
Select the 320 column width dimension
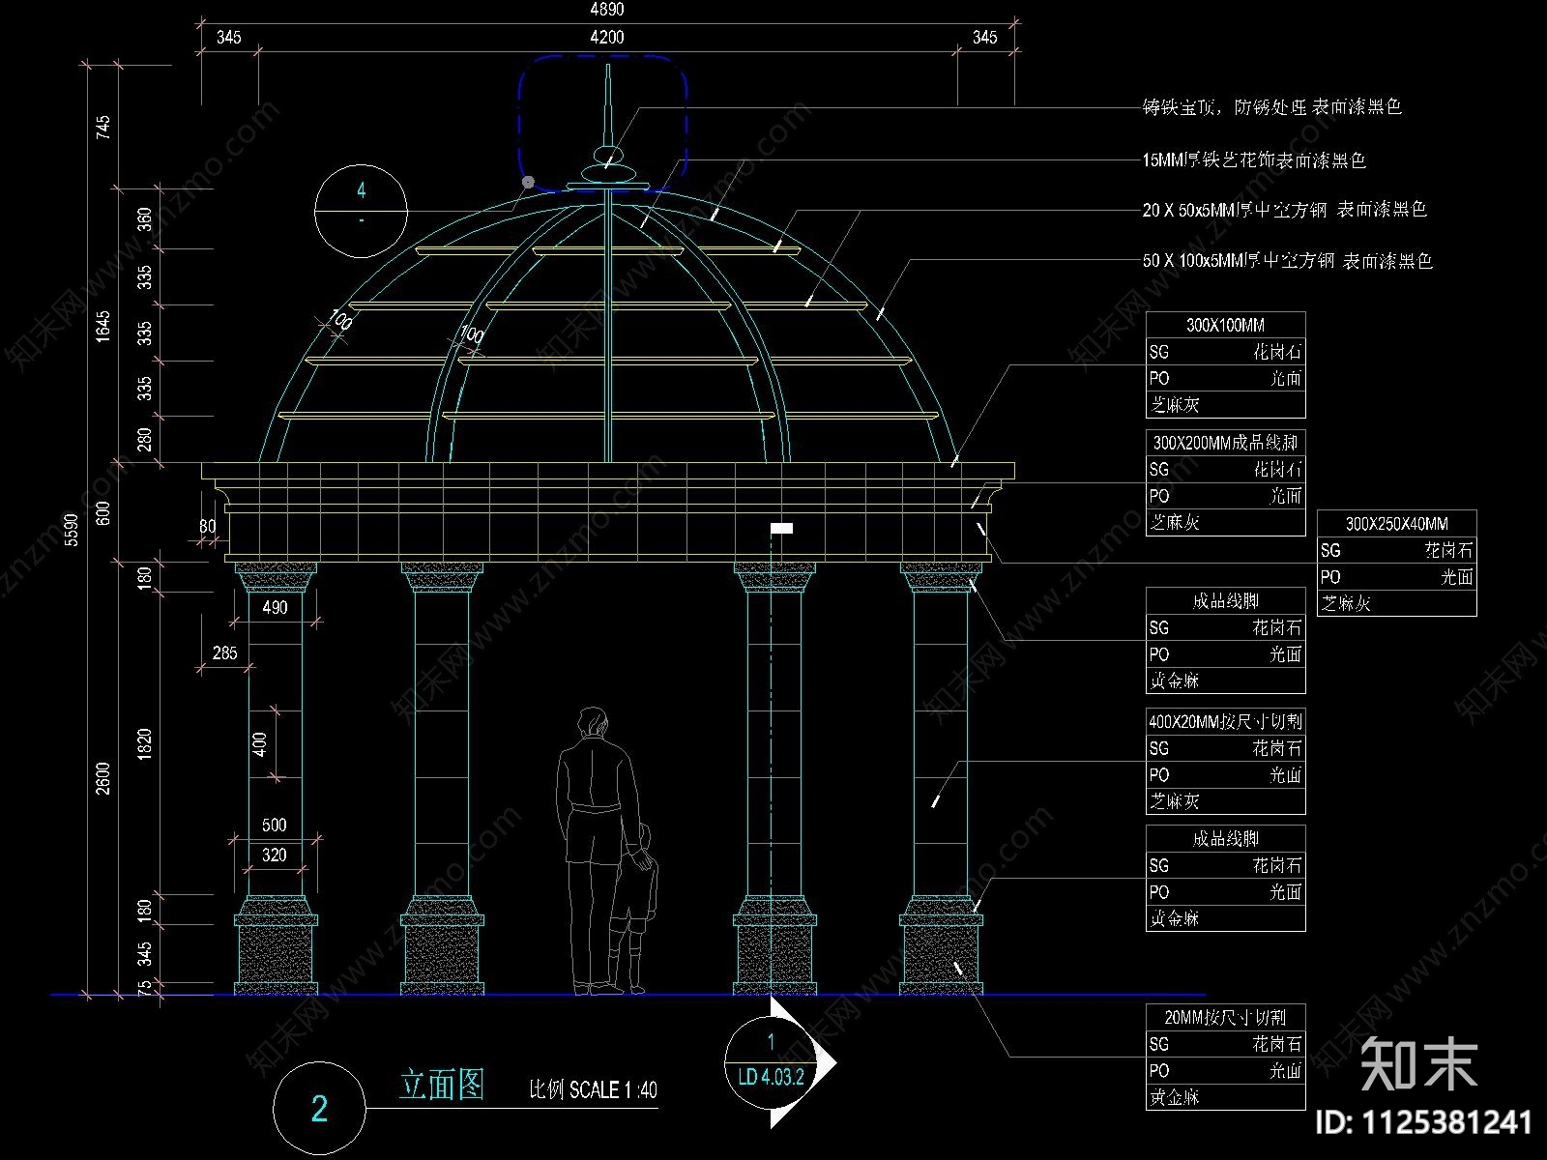coord(275,855)
